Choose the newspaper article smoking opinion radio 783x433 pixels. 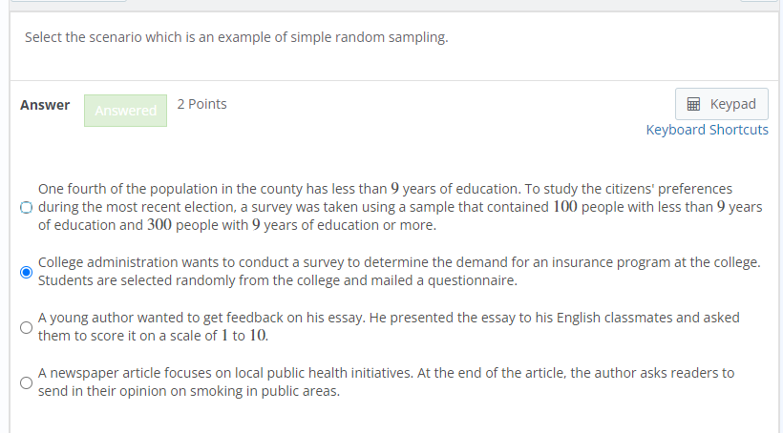[x=27, y=382]
